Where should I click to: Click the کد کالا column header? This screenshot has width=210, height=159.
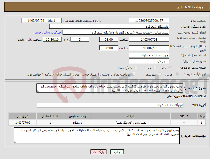184,116
